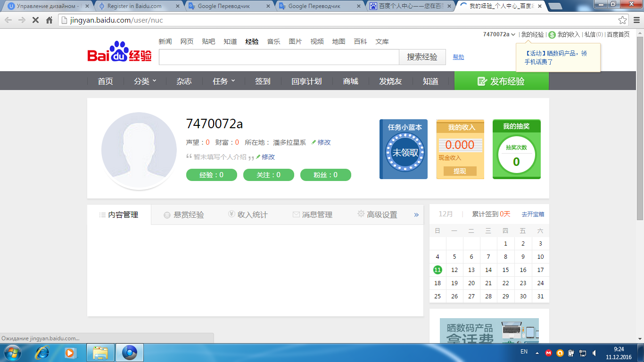Click the 关注：0 green pill
This screenshot has width=644, height=362.
pos(269,175)
